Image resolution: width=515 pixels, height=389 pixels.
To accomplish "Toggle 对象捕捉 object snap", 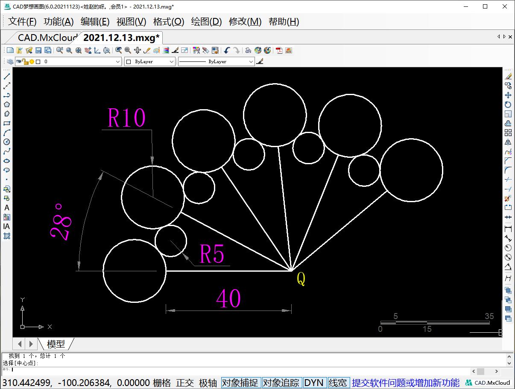I will click(x=240, y=383).
